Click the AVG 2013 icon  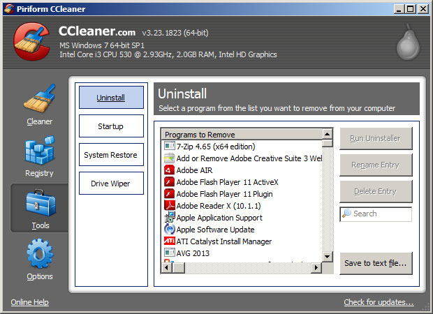[169, 253]
